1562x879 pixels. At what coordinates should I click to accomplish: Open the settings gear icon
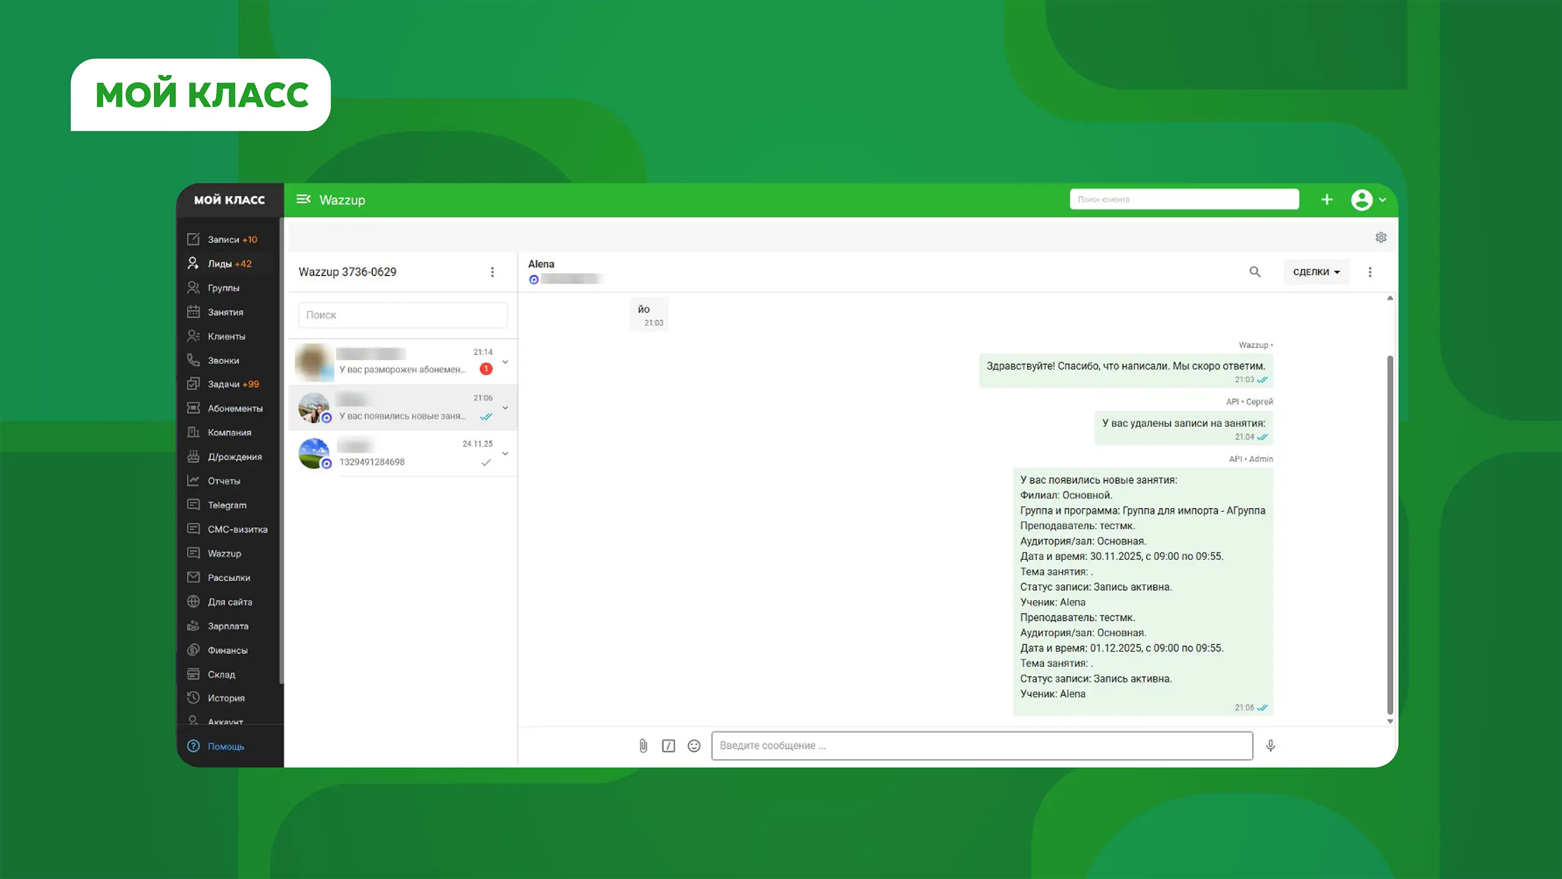pyautogui.click(x=1381, y=237)
